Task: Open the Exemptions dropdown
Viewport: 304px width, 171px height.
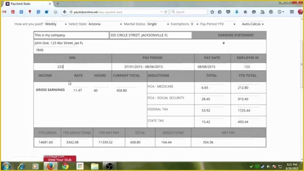Action: [x=194, y=24]
